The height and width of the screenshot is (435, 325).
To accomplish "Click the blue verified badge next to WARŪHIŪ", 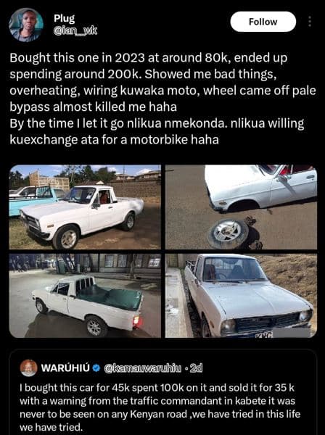I will (96, 368).
